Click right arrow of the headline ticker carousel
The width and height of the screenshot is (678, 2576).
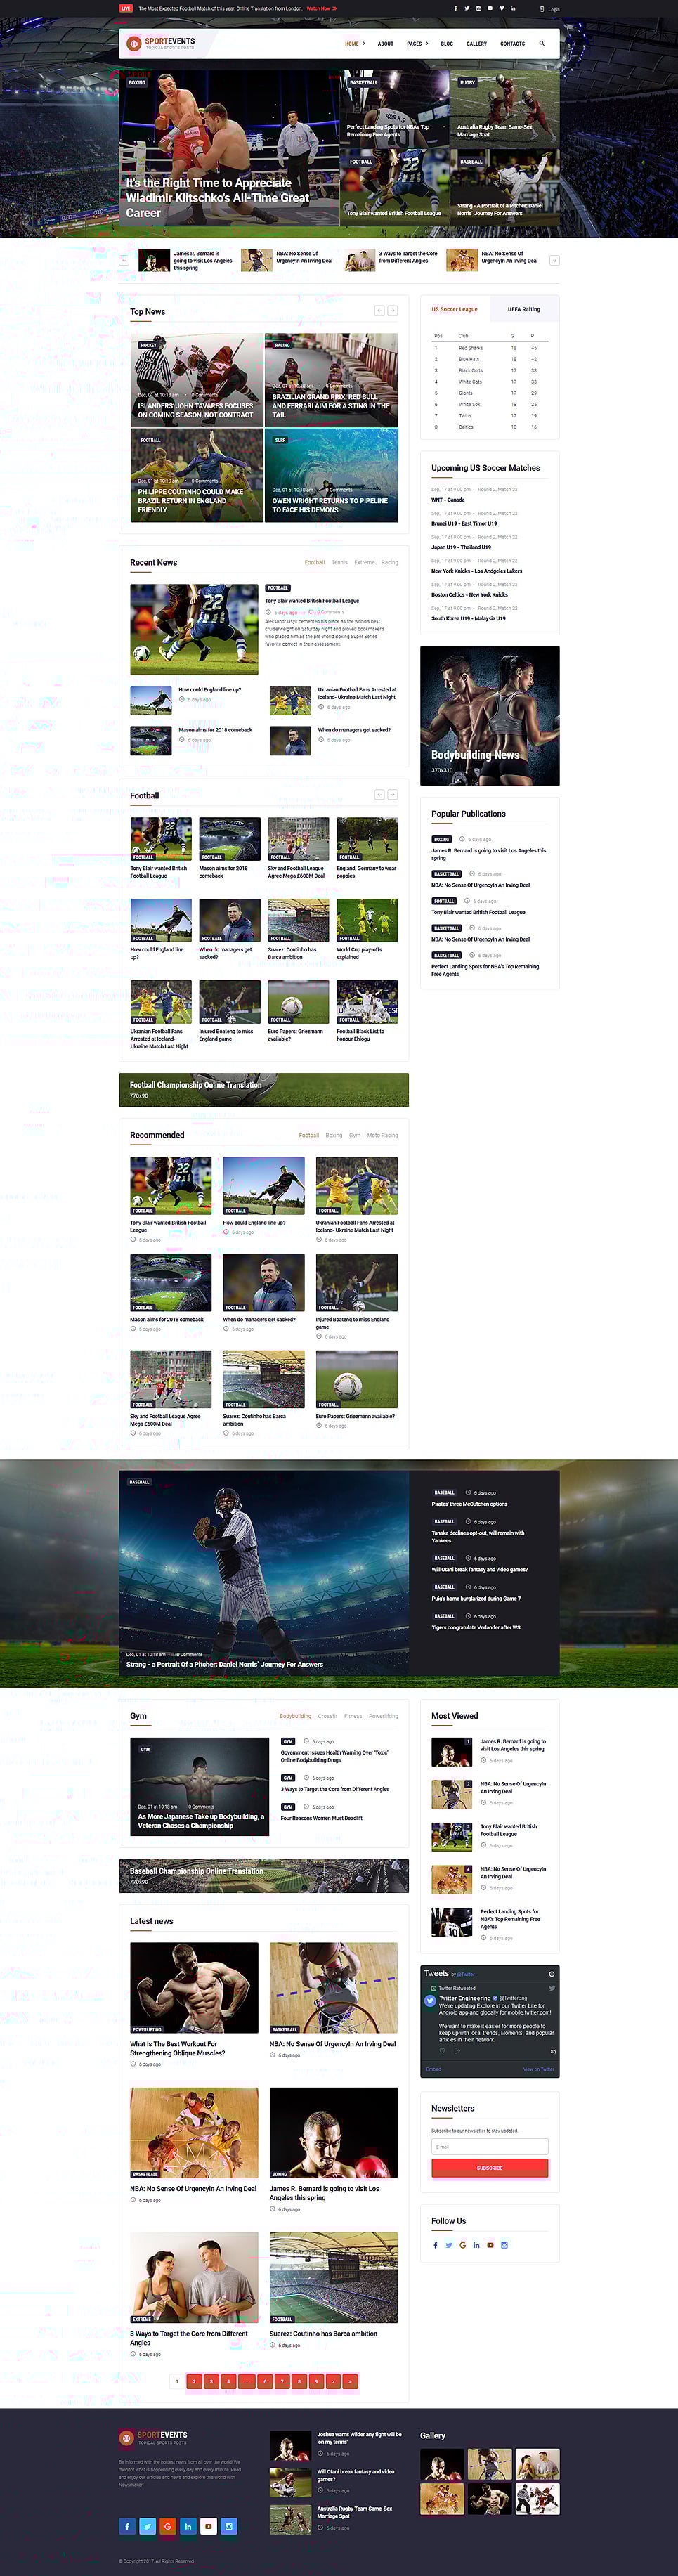point(554,260)
